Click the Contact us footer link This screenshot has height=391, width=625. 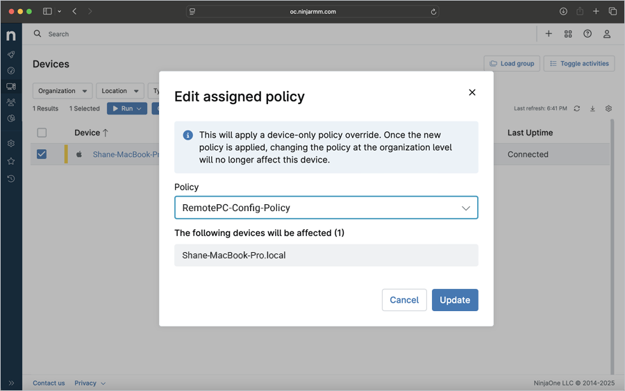[x=49, y=383]
